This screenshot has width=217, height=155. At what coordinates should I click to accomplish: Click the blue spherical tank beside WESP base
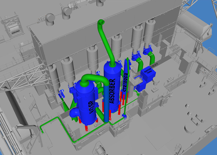pos(74,112)
